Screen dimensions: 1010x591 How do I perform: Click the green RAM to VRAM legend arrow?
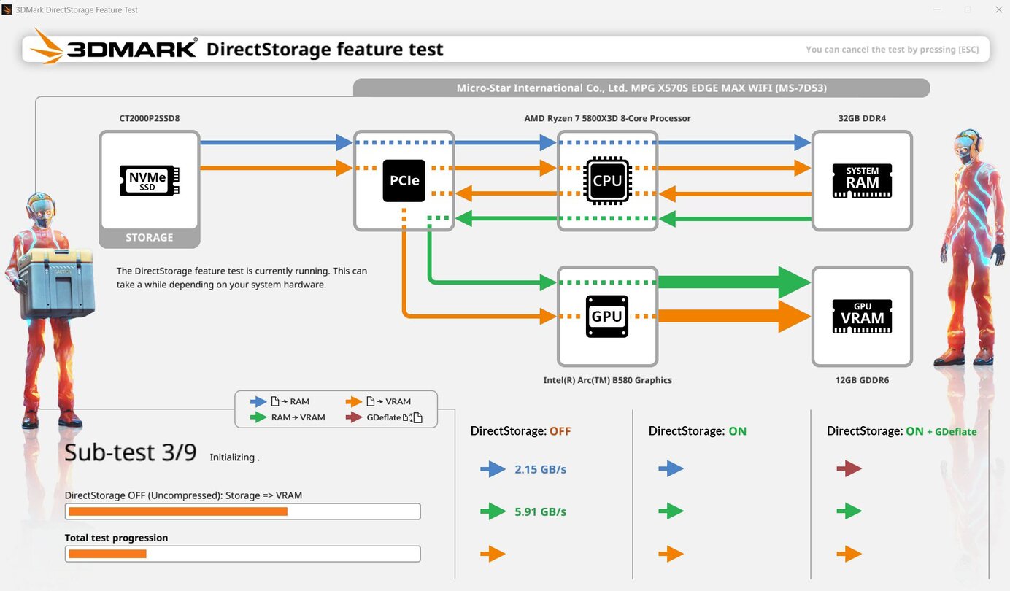coord(258,417)
